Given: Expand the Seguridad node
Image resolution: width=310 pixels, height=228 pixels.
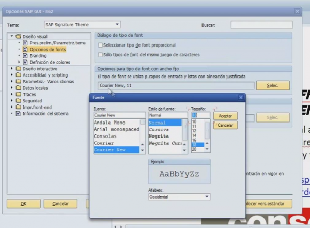Looking at the screenshot, I should tap(12, 100).
